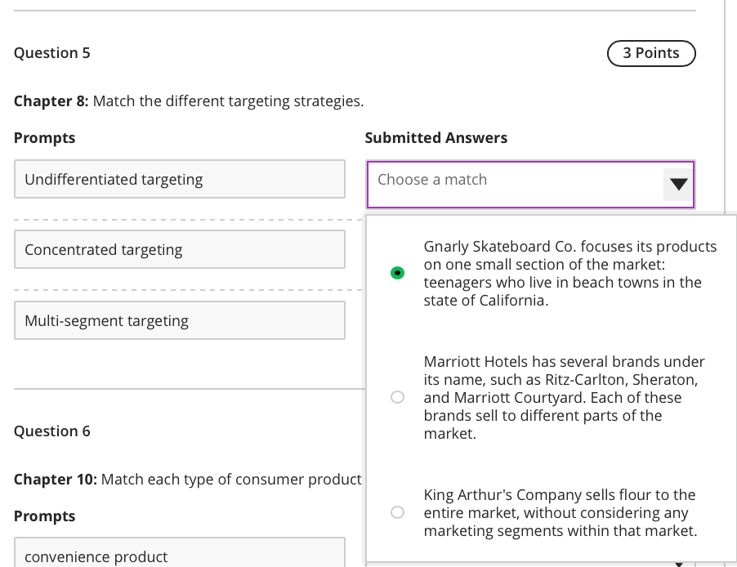Viewport: 737px width, 567px height.
Task: Click the 'Chapter 8:' bold label
Action: click(51, 101)
